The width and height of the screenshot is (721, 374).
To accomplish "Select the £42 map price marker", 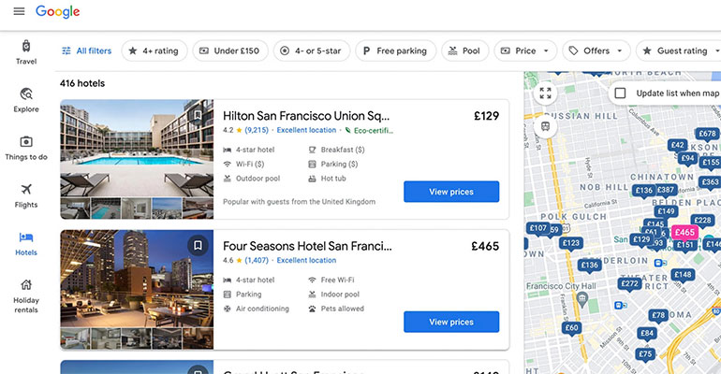I will (x=677, y=146).
